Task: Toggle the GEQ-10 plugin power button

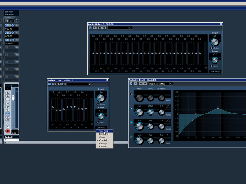Action: point(50,84)
